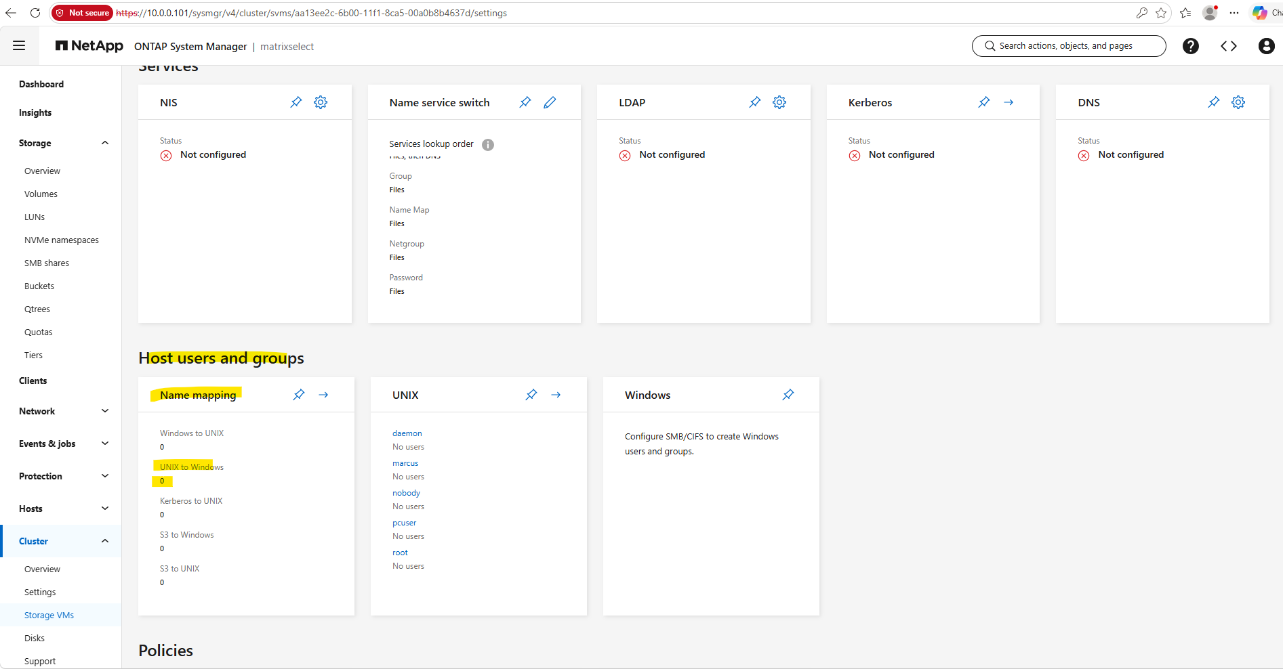Open NIS settings gear
The width and height of the screenshot is (1283, 669).
[321, 102]
